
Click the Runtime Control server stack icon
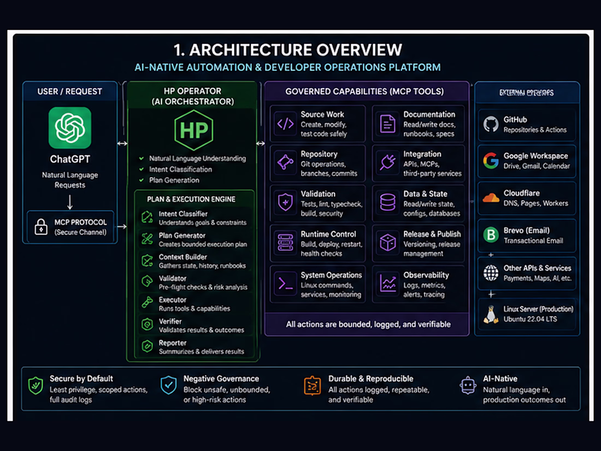(x=286, y=243)
